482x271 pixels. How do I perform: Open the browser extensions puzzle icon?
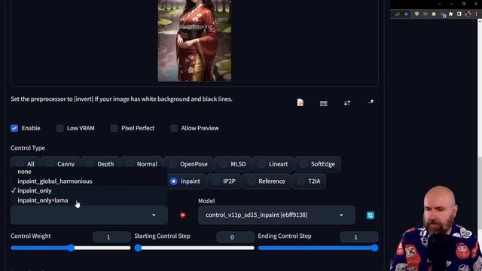point(451,14)
